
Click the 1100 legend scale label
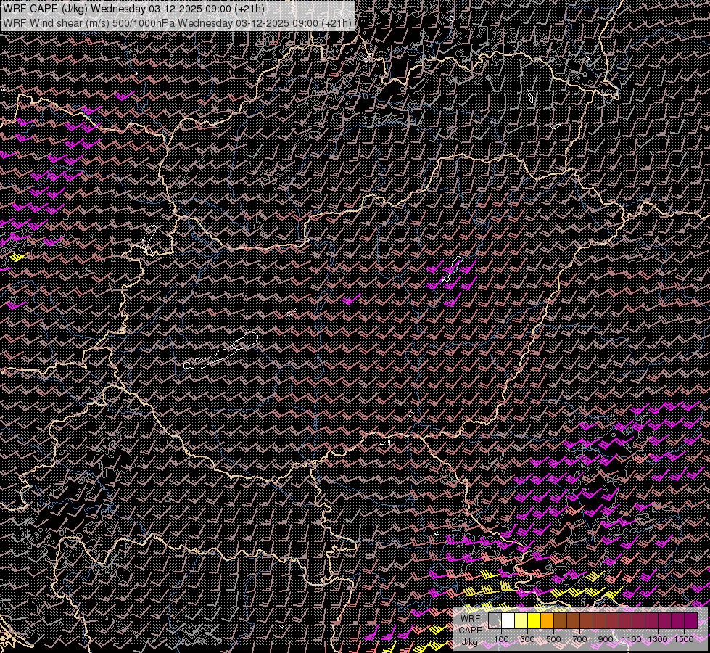[x=632, y=638]
